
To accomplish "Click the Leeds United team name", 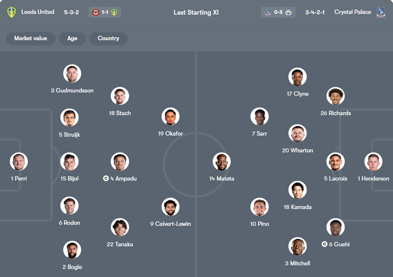I will (x=37, y=12).
